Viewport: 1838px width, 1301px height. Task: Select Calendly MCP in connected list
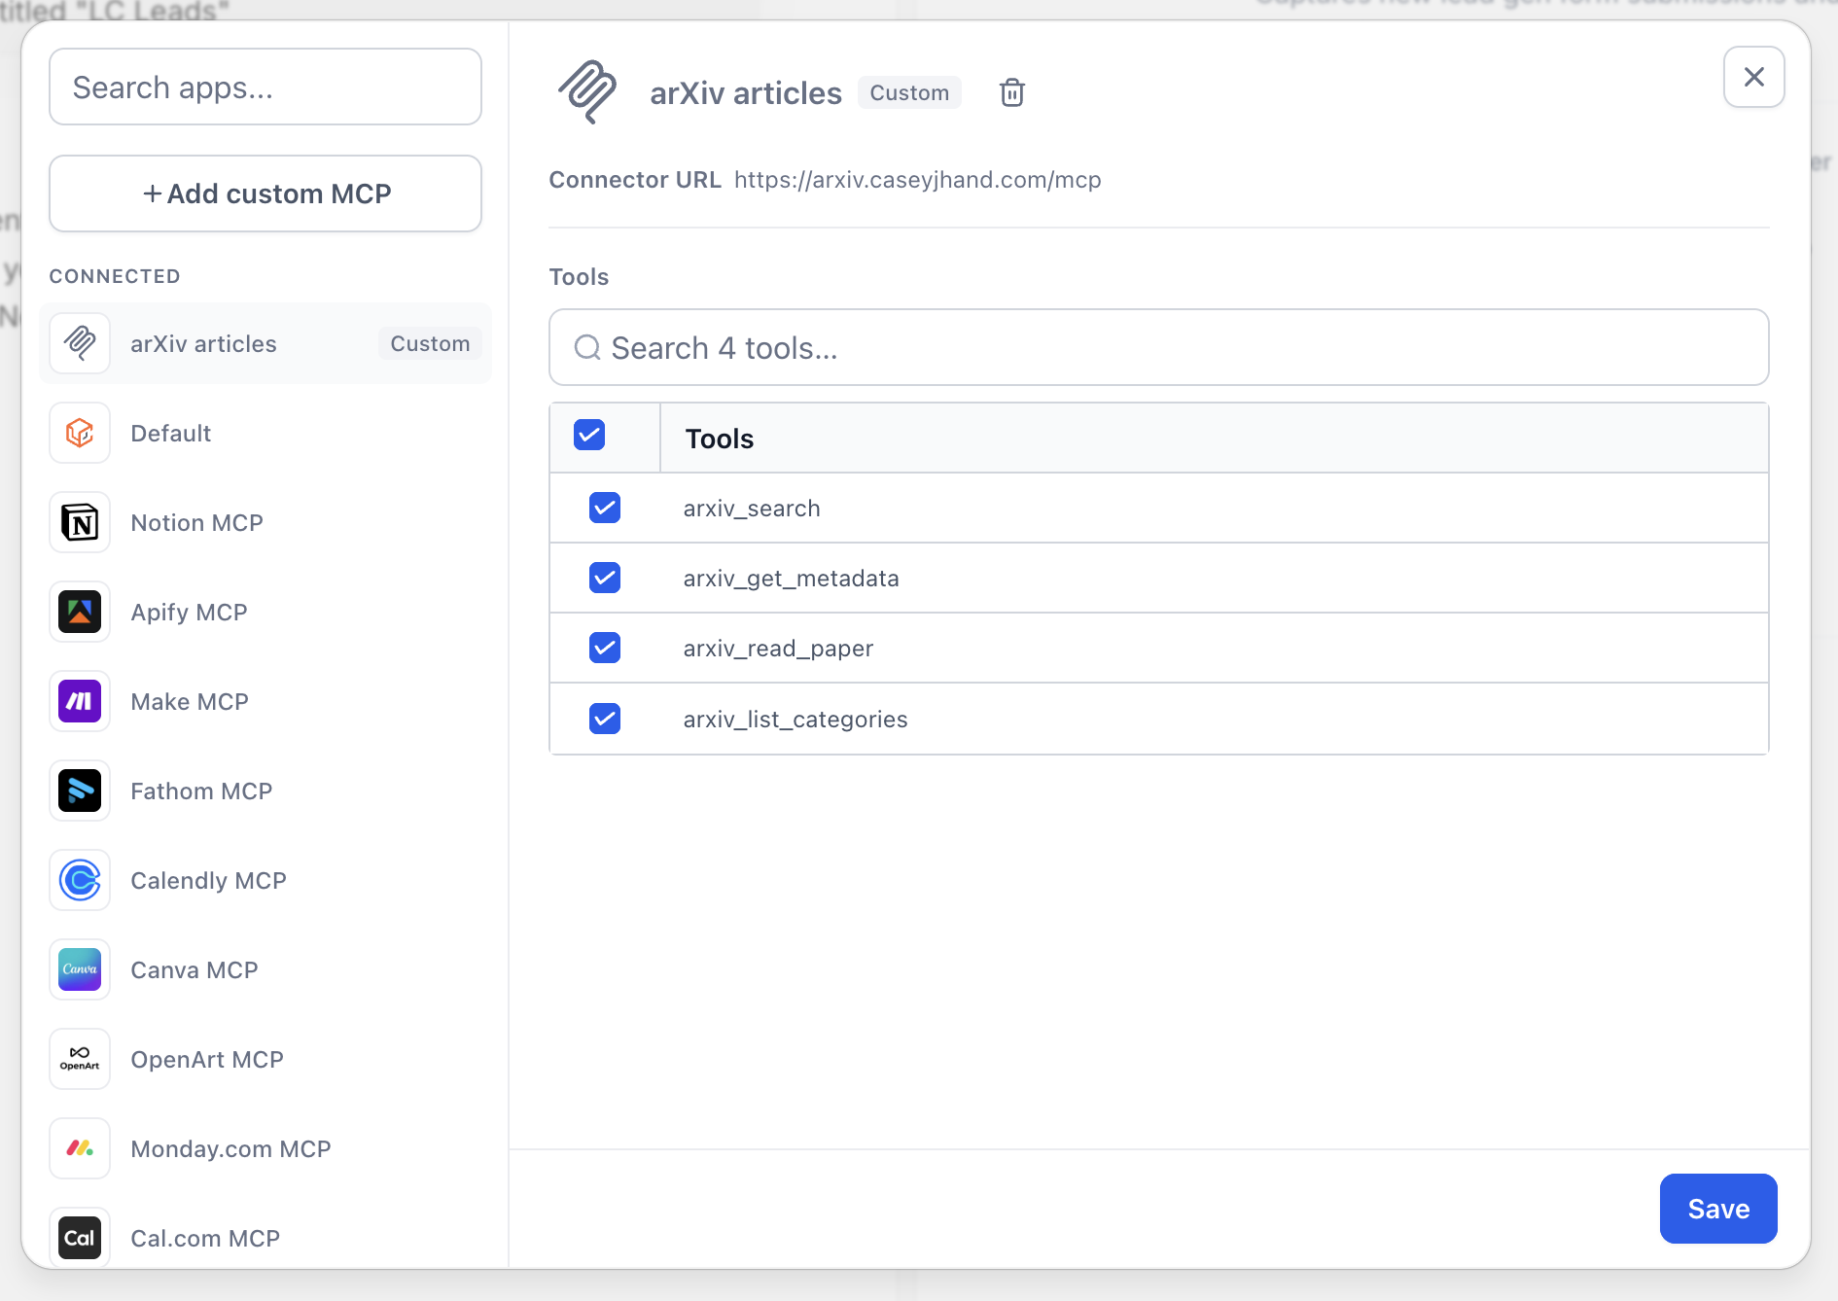pos(265,880)
